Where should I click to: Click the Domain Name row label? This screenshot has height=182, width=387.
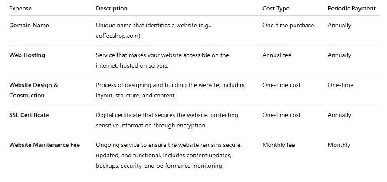click(29, 26)
